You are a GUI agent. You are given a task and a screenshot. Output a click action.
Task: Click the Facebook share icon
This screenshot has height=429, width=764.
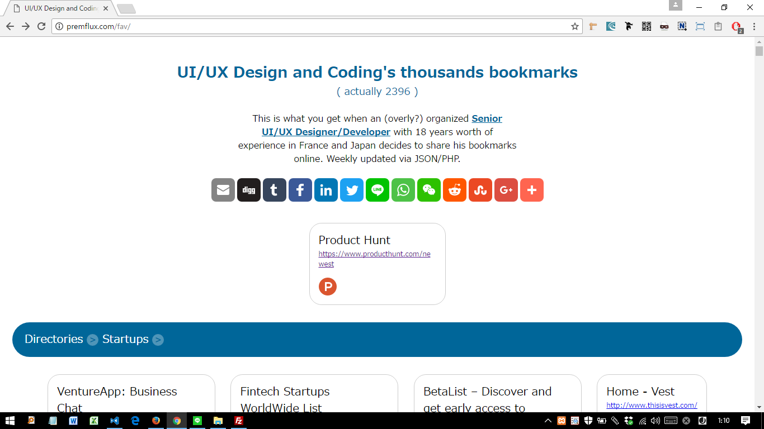coord(300,190)
